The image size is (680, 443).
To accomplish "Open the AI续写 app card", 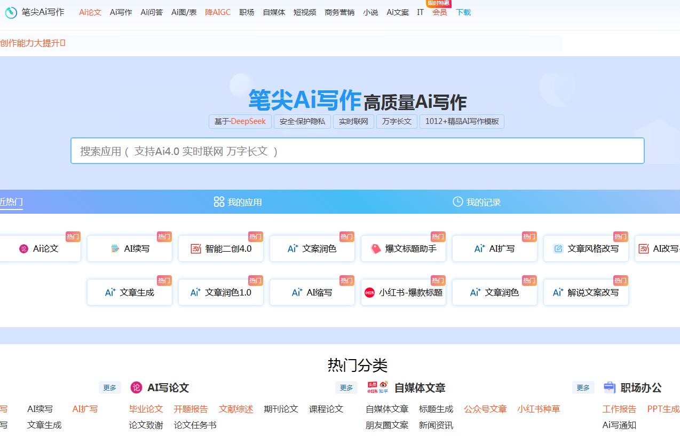I will click(x=130, y=248).
